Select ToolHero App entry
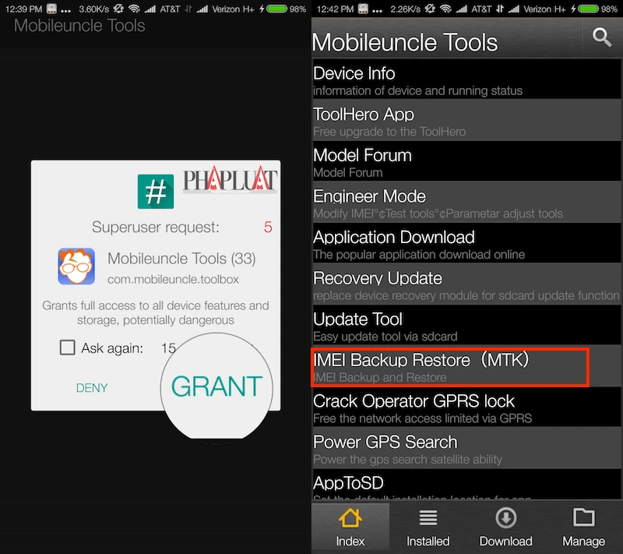Screen dimensions: 623x554 [x=466, y=122]
